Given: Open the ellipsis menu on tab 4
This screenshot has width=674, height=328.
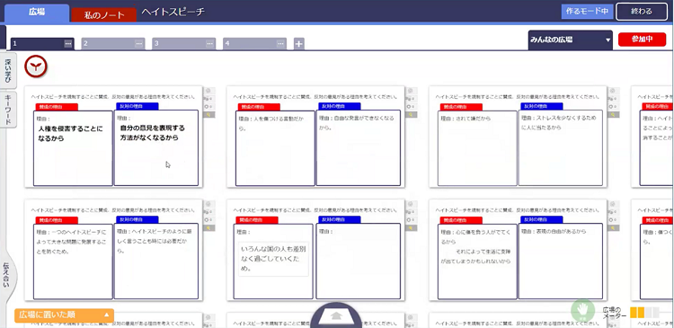Looking at the screenshot, I should tap(280, 43).
